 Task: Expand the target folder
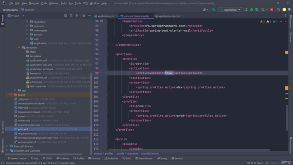11,95
